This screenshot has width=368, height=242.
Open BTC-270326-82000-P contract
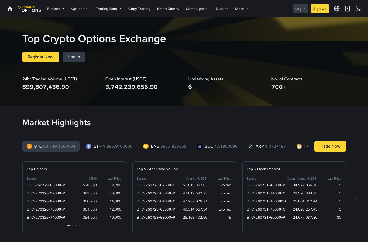46,201
